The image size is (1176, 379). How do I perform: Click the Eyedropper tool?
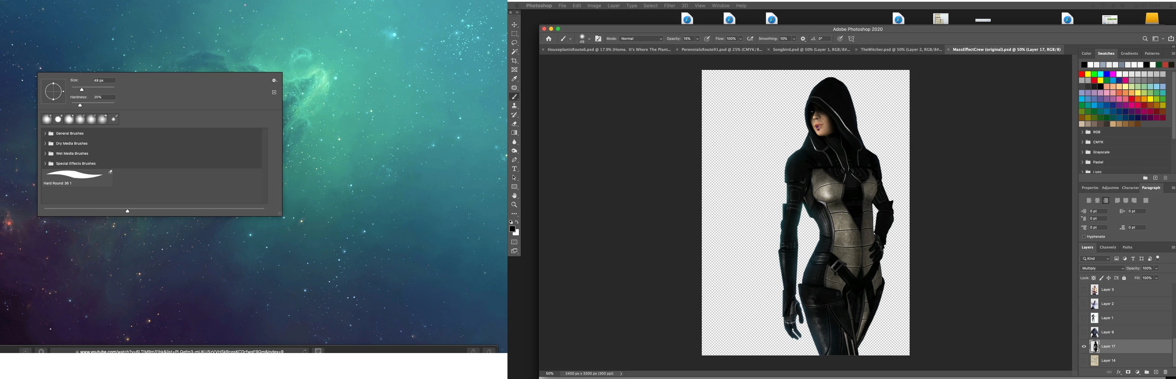[x=514, y=79]
